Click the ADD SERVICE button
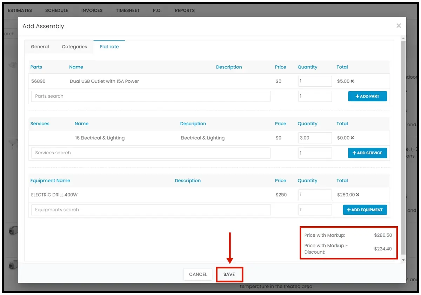 coord(367,153)
